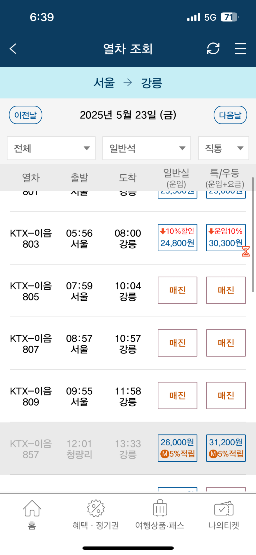Tap sold-out 매진 standard seat for train 805
Screen dimensions: 256x555
pyautogui.click(x=178, y=290)
